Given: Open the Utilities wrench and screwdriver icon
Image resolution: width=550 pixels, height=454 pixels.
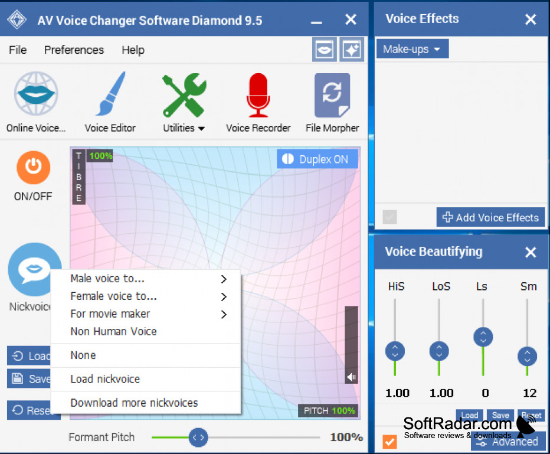Looking at the screenshot, I should [x=184, y=95].
